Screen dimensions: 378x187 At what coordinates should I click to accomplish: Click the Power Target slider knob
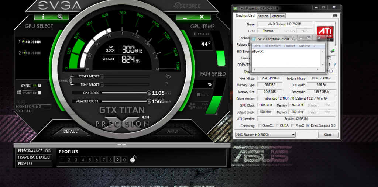(x=102, y=76)
